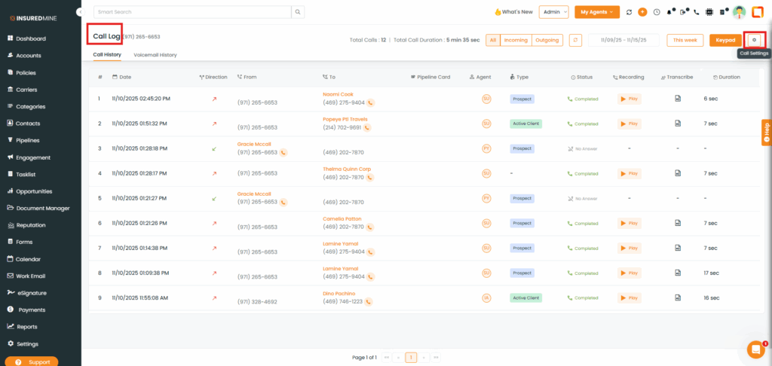Image resolution: width=772 pixels, height=366 pixels.
Task: Open the date range picker 11/09/25 - 11/15/25
Action: [623, 40]
